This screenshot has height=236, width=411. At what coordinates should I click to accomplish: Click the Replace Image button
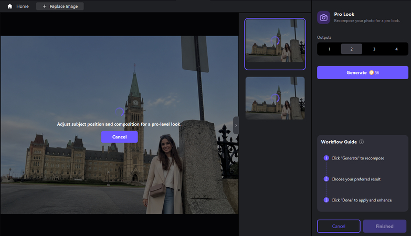[60, 6]
